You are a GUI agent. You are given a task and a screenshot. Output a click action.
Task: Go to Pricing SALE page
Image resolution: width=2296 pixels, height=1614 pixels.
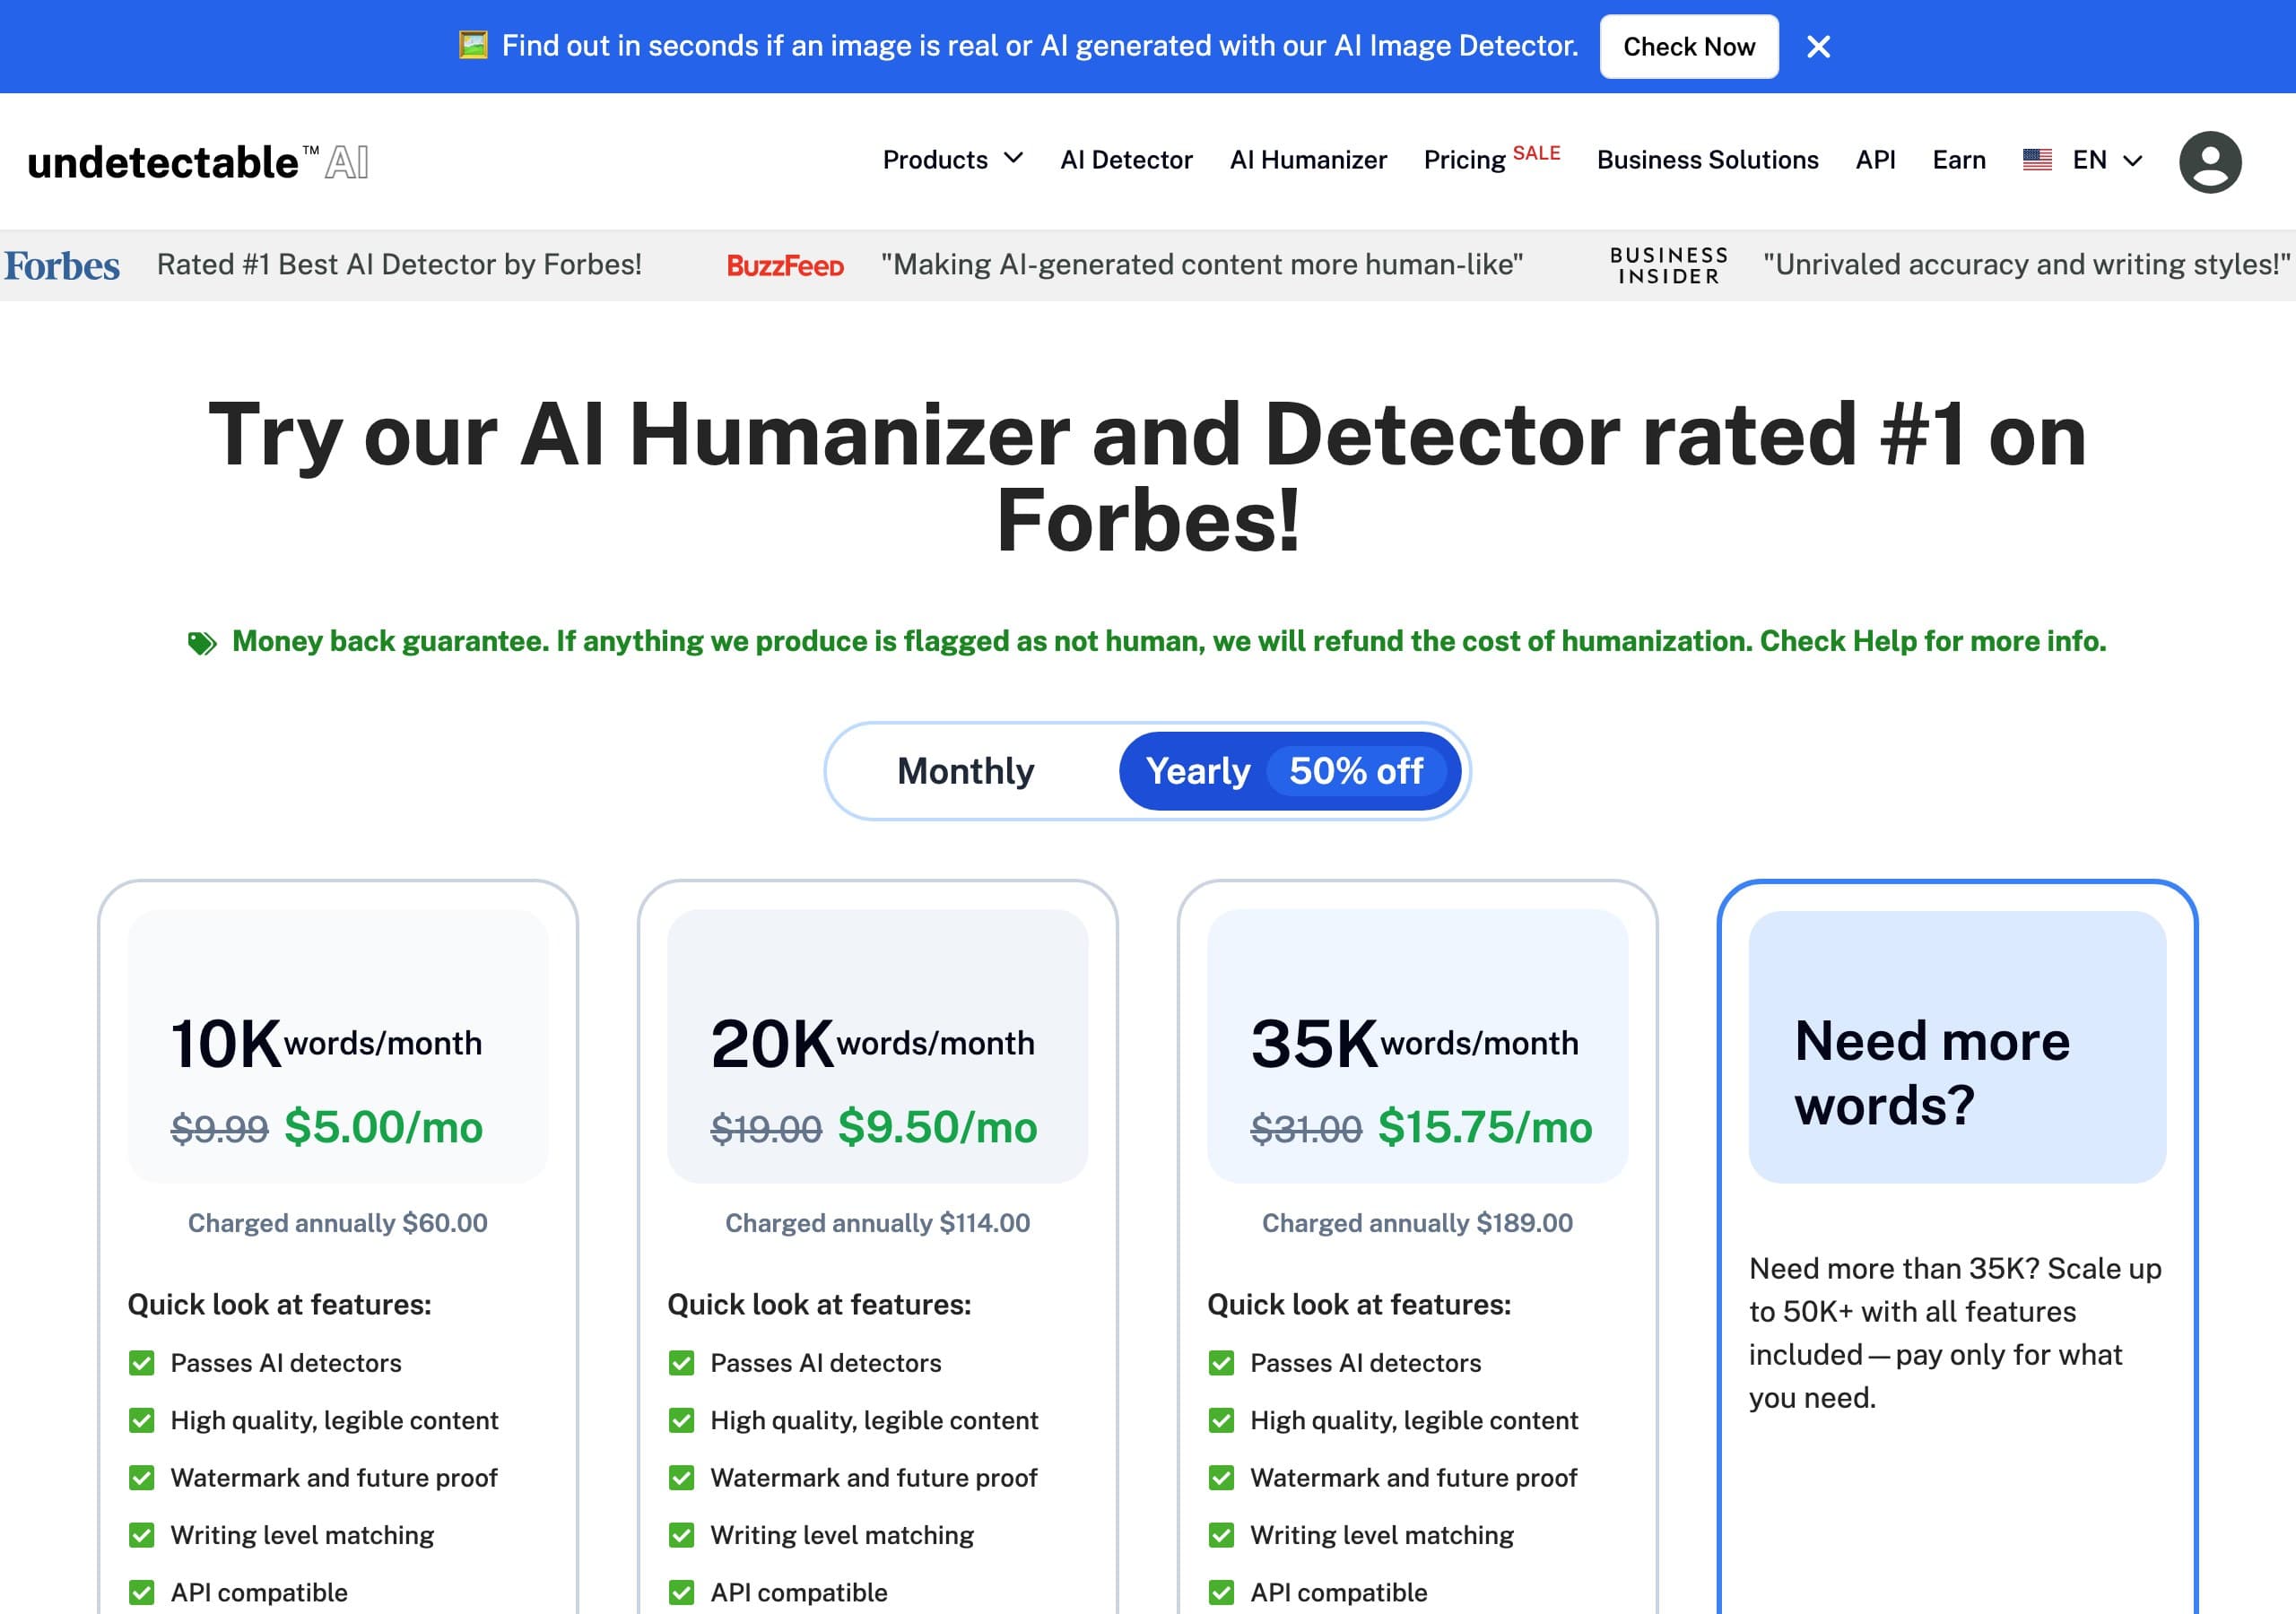1491,158
